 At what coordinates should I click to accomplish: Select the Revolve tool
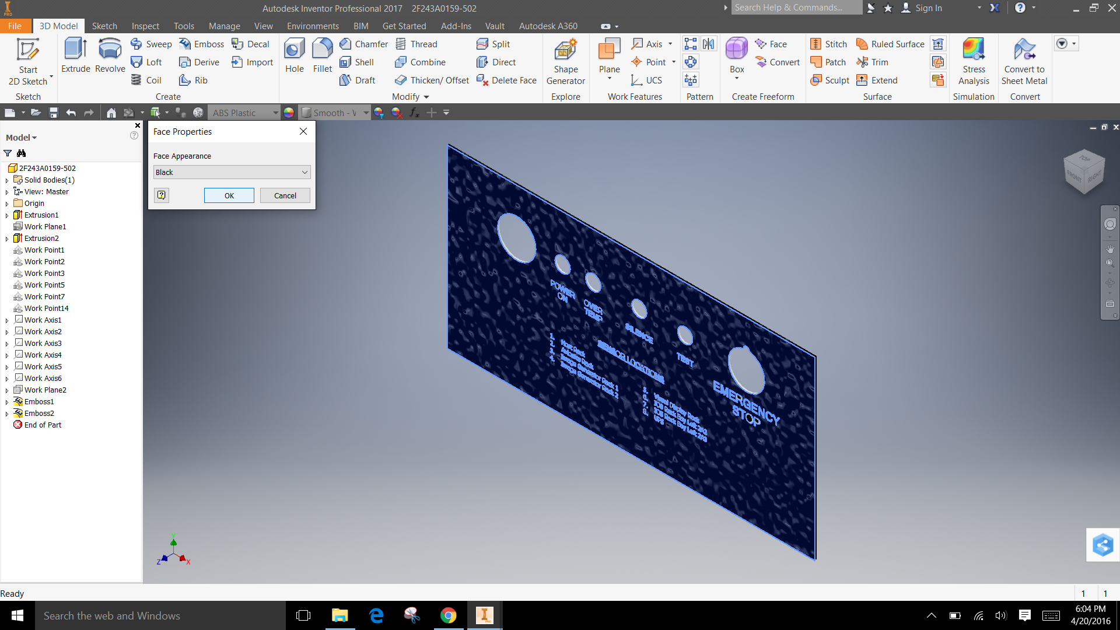(110, 55)
